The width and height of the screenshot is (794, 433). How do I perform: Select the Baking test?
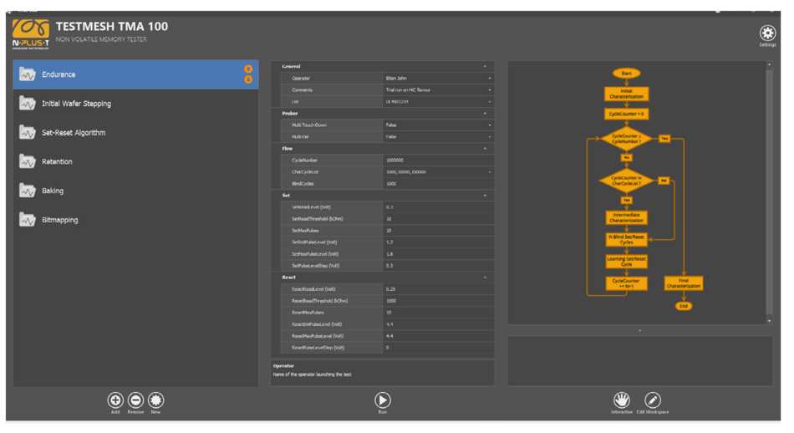135,191
